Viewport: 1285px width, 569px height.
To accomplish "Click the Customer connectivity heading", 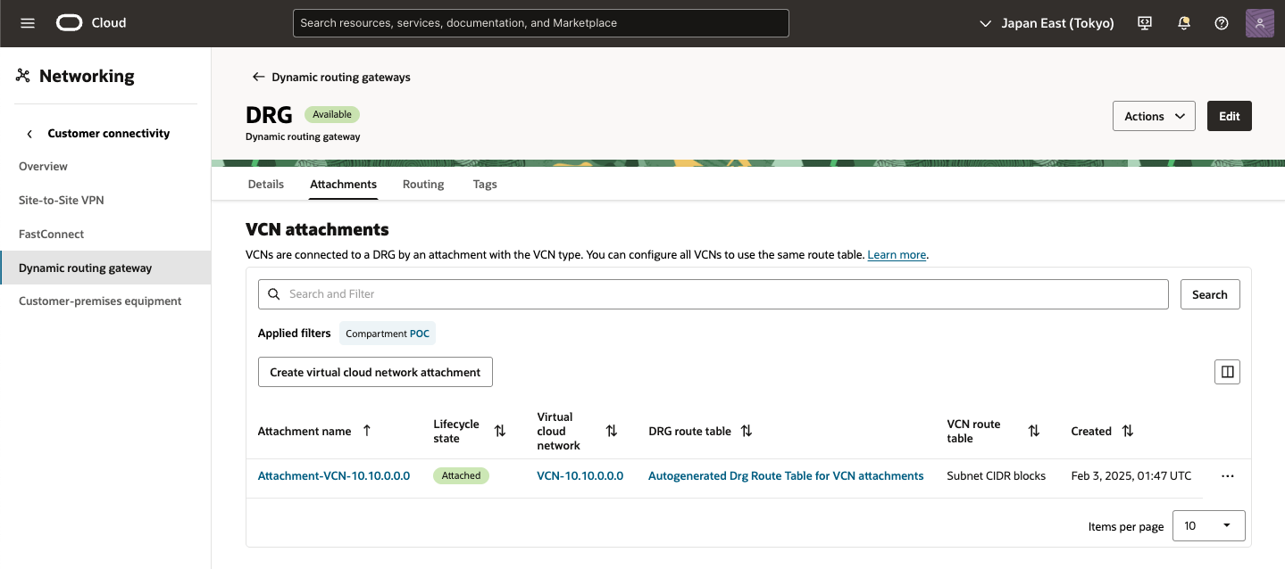I will [x=109, y=134].
